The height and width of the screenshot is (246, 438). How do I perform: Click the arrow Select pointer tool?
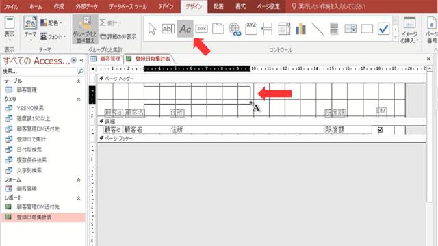click(x=152, y=29)
